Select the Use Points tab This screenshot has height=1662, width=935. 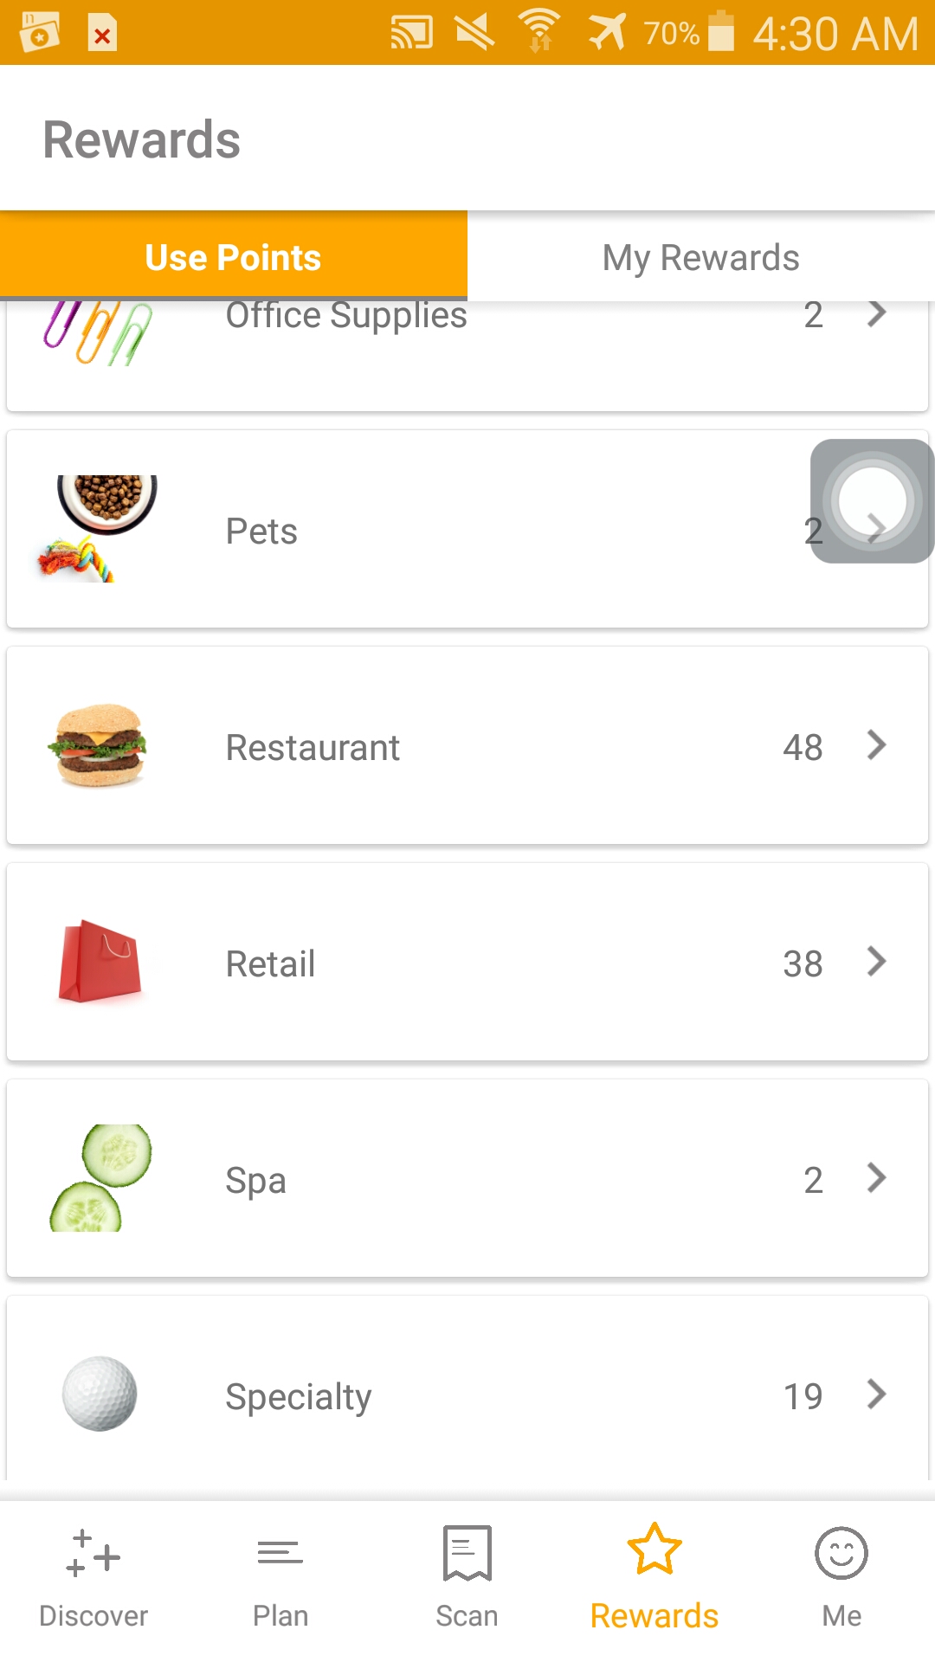pyautogui.click(x=234, y=257)
